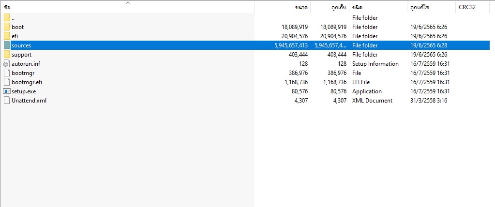Select the setup.exe application icon
Viewport: 495px width, 207px height.
pos(6,91)
